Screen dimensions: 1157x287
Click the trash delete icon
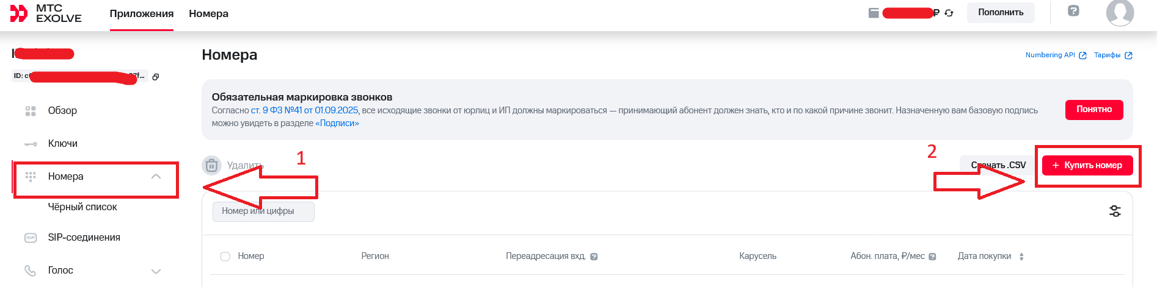click(211, 165)
